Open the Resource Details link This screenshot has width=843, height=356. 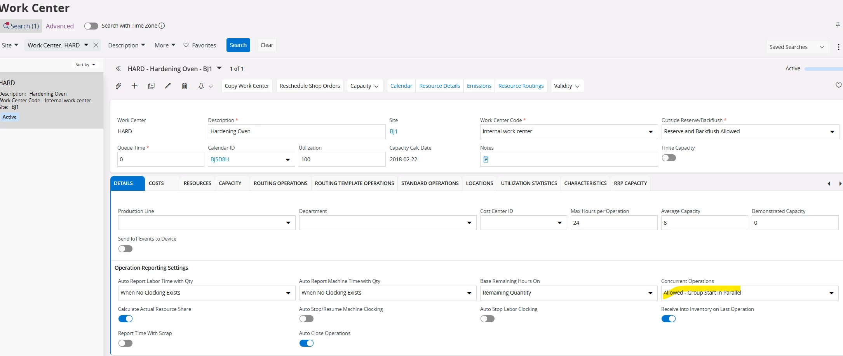click(439, 86)
